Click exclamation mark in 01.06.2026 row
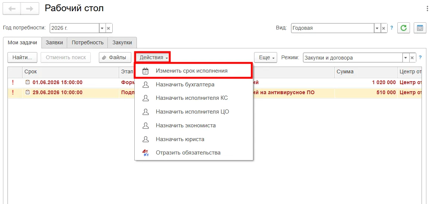 [x=12, y=82]
